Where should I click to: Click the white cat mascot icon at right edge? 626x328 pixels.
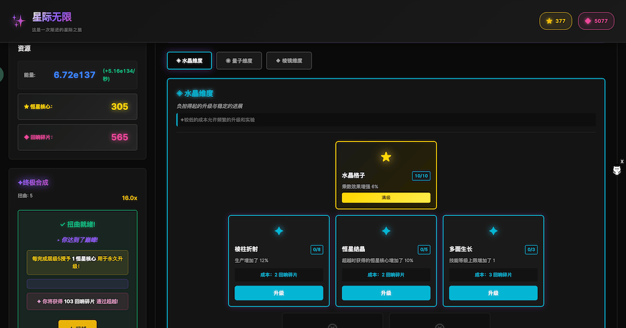[616, 172]
